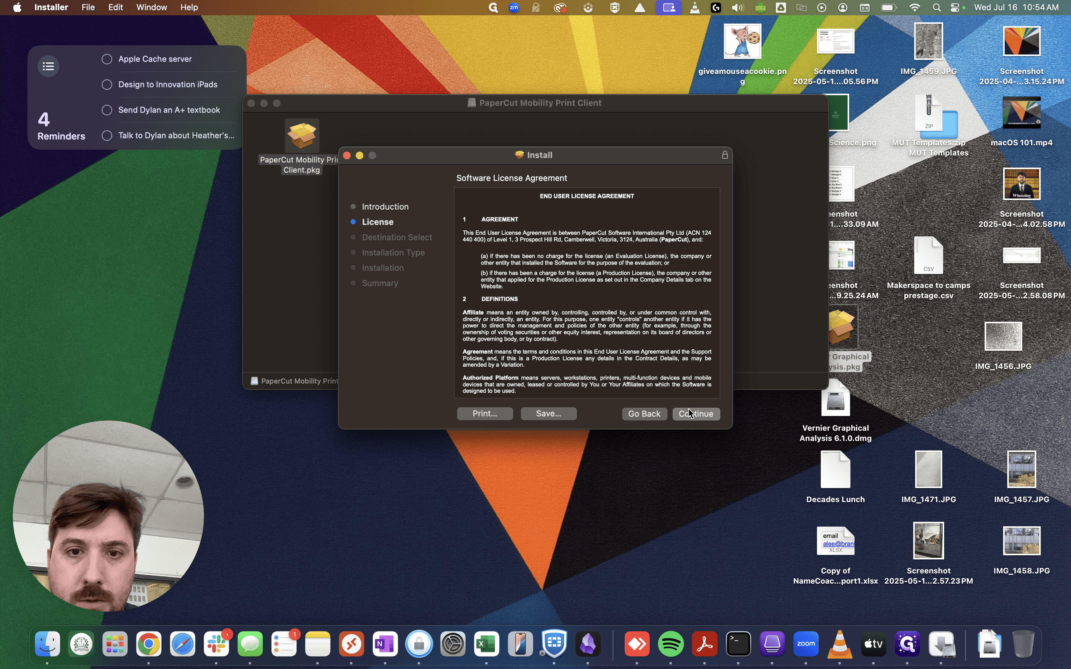Open the Reminders app in the Dock
This screenshot has width=1071, height=669.
pyautogui.click(x=285, y=644)
